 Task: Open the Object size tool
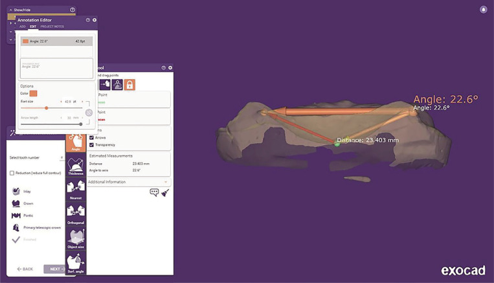tap(76, 238)
